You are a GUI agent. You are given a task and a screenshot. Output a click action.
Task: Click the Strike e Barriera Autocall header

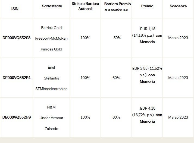85,6
